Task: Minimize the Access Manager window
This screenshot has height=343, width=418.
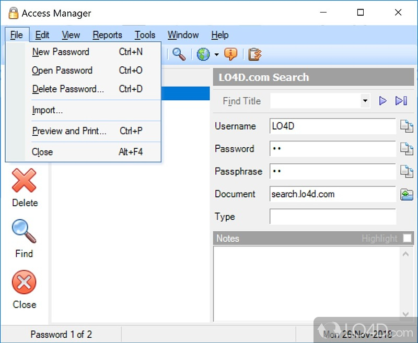Action: [x=323, y=13]
